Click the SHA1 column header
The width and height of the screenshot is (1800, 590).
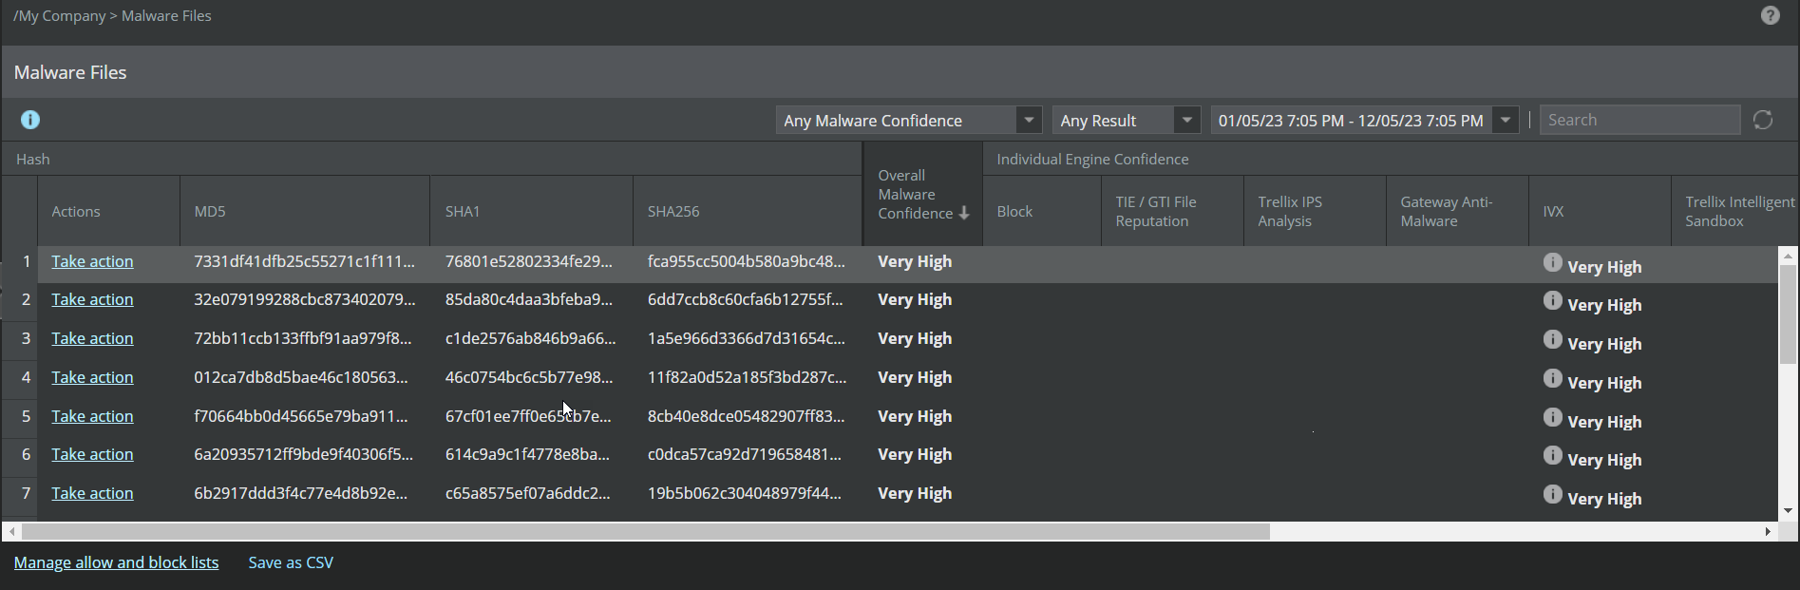pyautogui.click(x=531, y=211)
